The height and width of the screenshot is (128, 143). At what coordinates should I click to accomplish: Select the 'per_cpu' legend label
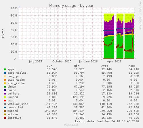14,76
